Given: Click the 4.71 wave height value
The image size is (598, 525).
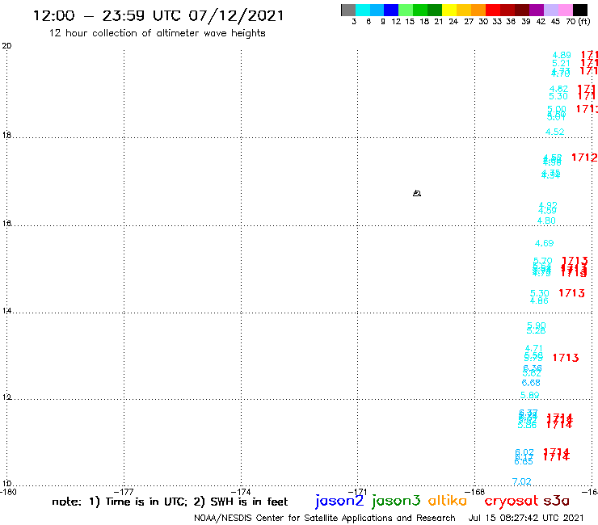Looking at the screenshot, I should [533, 348].
